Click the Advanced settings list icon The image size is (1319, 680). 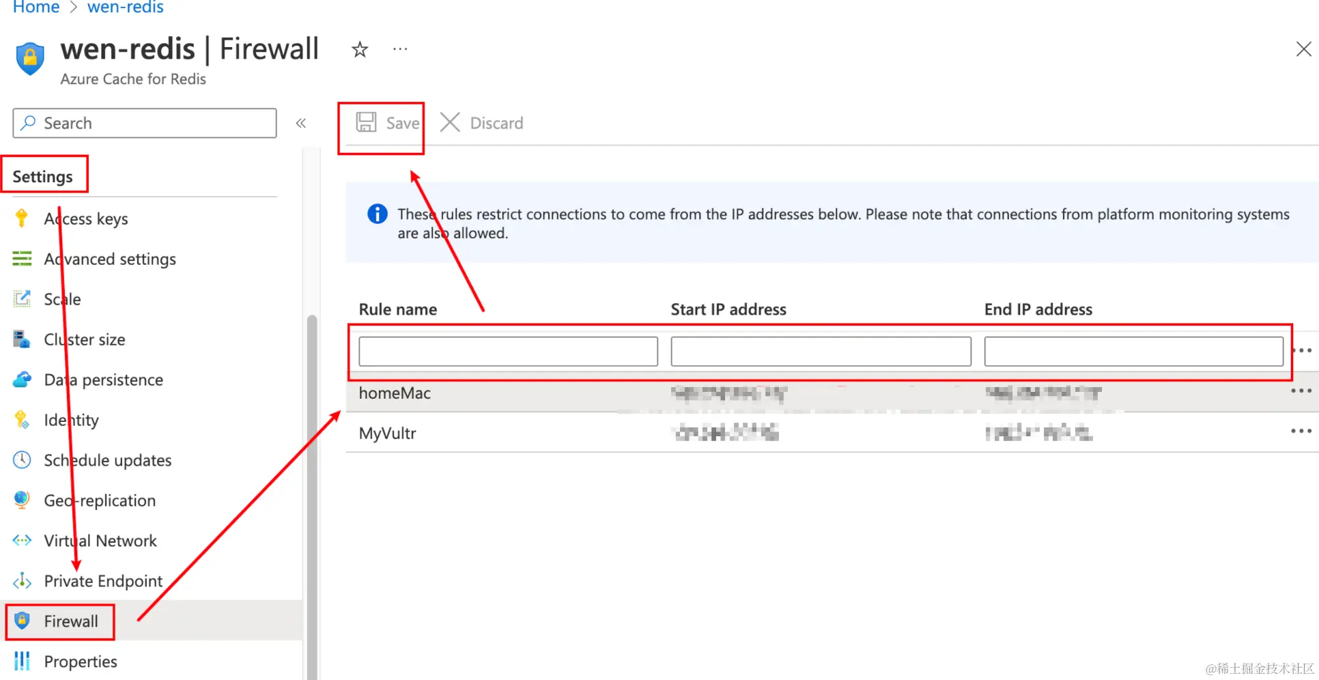click(22, 259)
